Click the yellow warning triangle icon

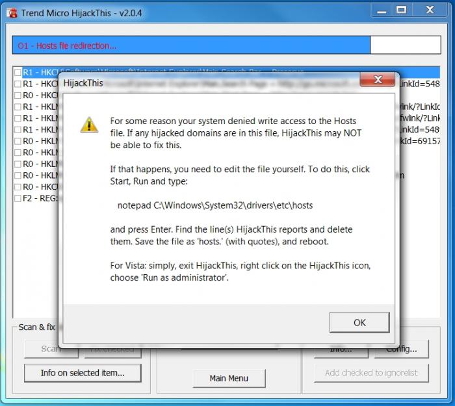pos(89,125)
